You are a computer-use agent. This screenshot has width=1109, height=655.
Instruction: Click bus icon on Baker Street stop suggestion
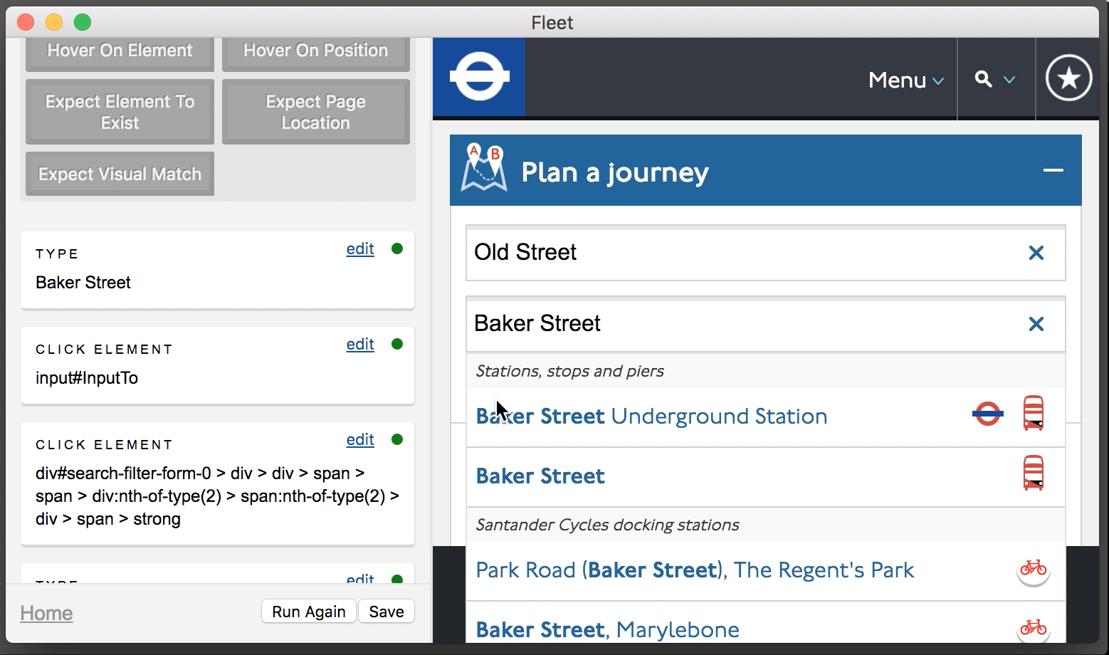pyautogui.click(x=1033, y=473)
